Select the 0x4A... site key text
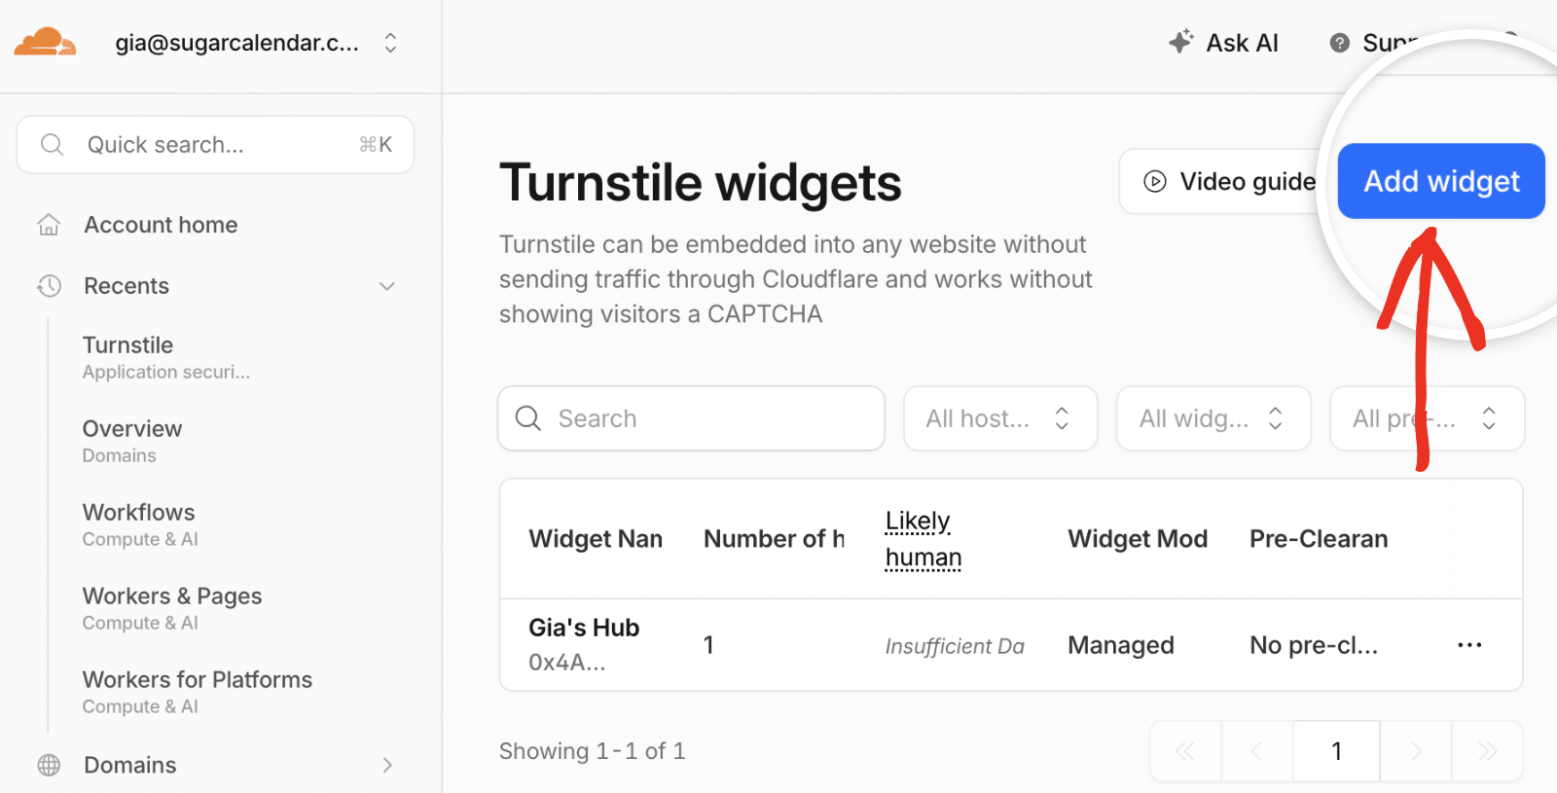The width and height of the screenshot is (1557, 793). (567, 663)
